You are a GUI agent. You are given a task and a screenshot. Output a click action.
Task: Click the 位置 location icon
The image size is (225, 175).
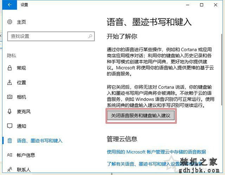click(x=9, y=82)
